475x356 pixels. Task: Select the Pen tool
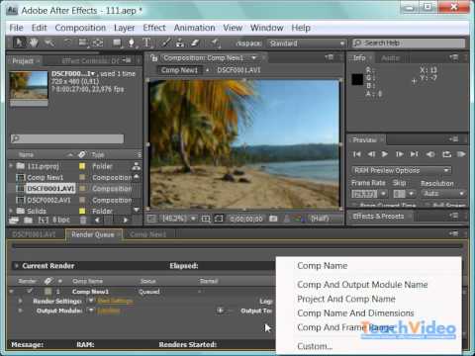coord(132,43)
